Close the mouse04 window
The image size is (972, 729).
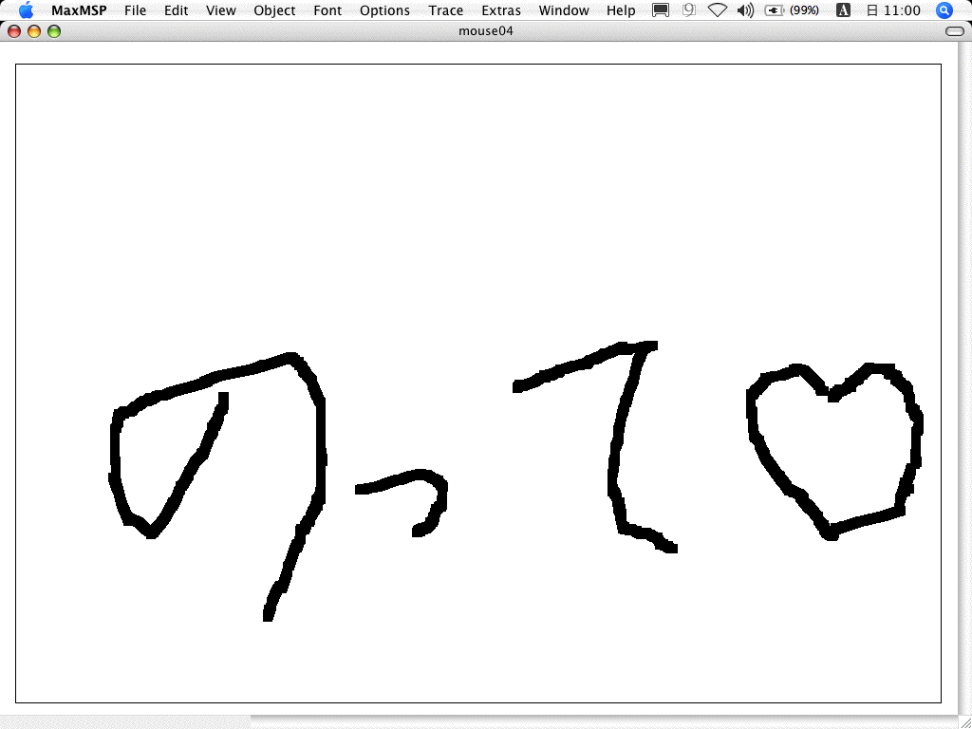[x=13, y=31]
